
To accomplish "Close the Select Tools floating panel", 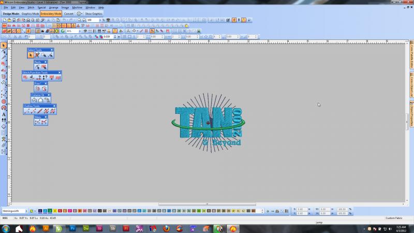I will tap(52, 50).
